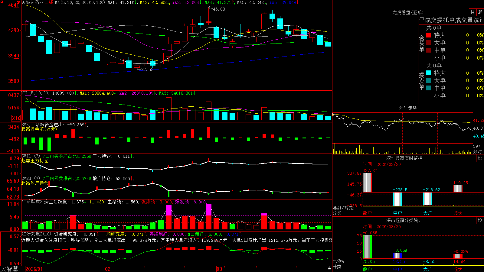This screenshot has width=484, height=272.
Task: Click the MA(5,10,20,30,60,120) parameter label
Action: [80, 2]
